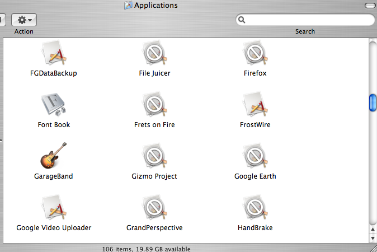Click the toolbar hide pill button

[370, 5]
